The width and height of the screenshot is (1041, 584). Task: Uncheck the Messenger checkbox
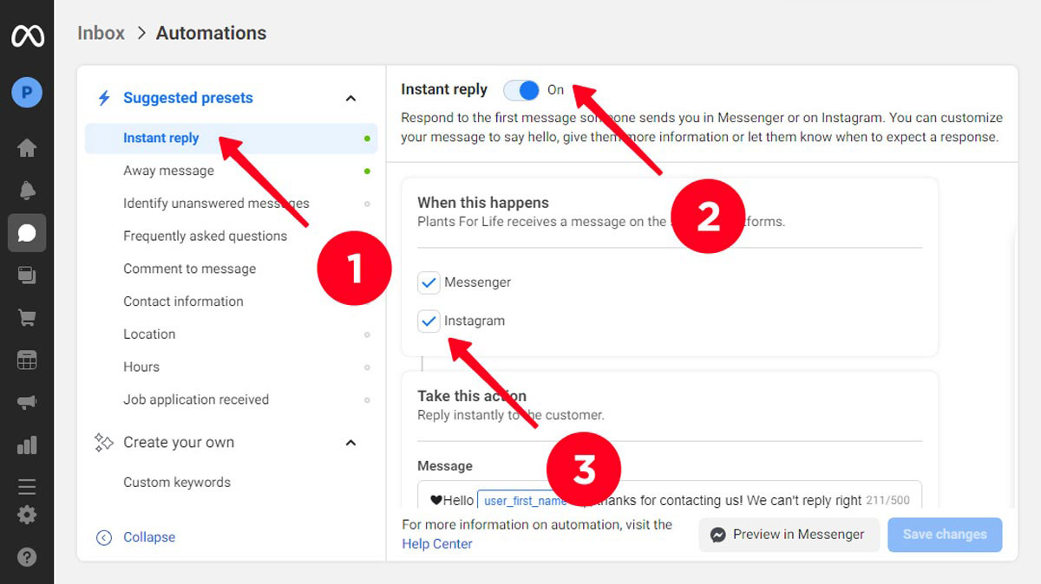point(429,282)
